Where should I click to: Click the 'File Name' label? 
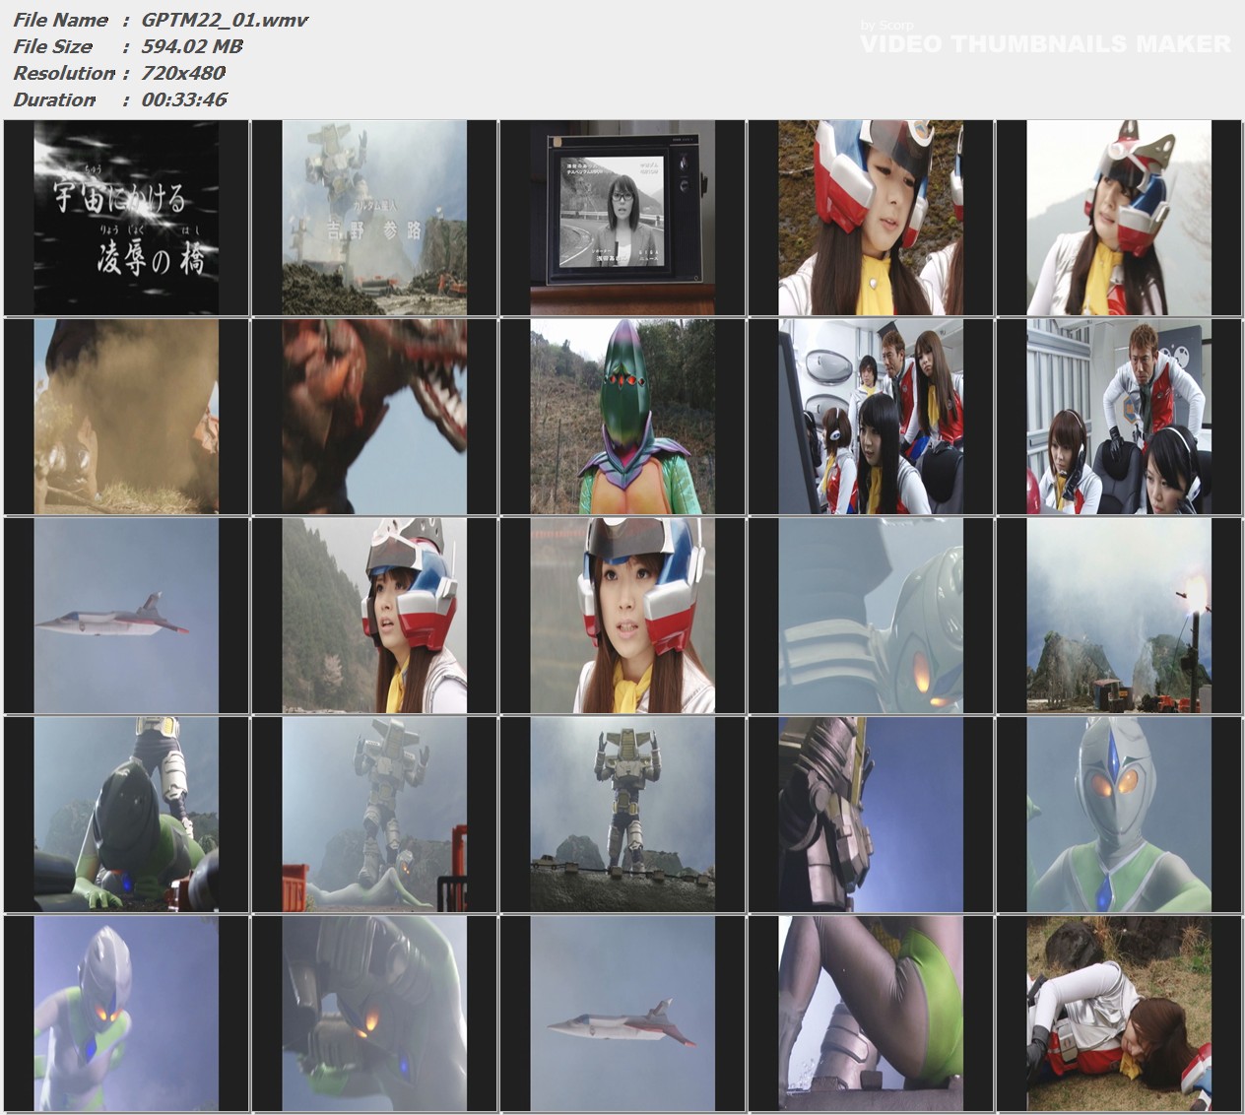point(61,20)
